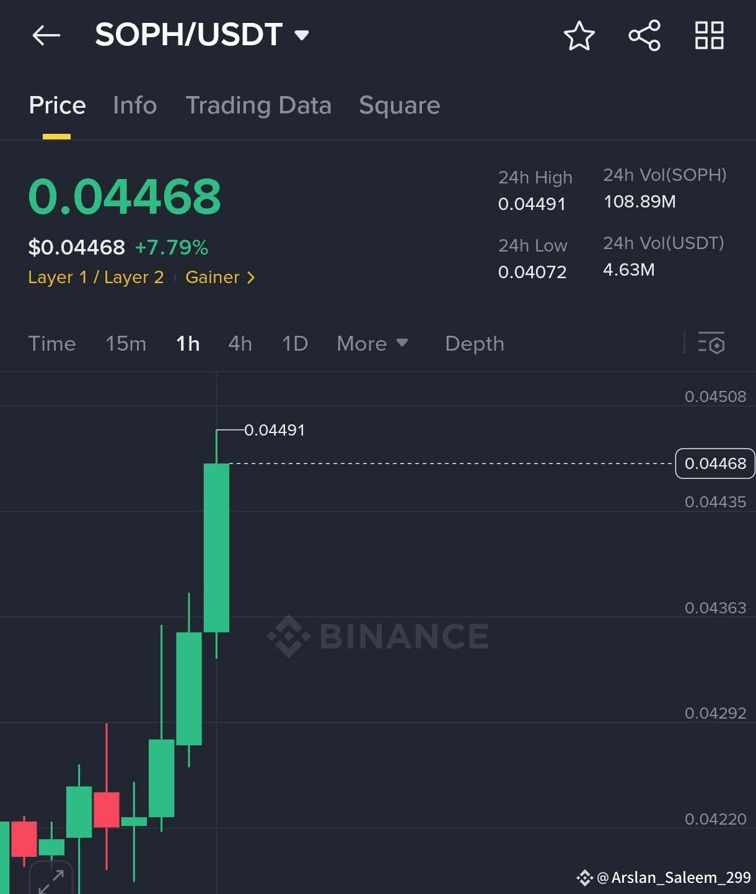756x894 pixels.
Task: Tap the latest tall green candlestick
Action: click(216, 548)
